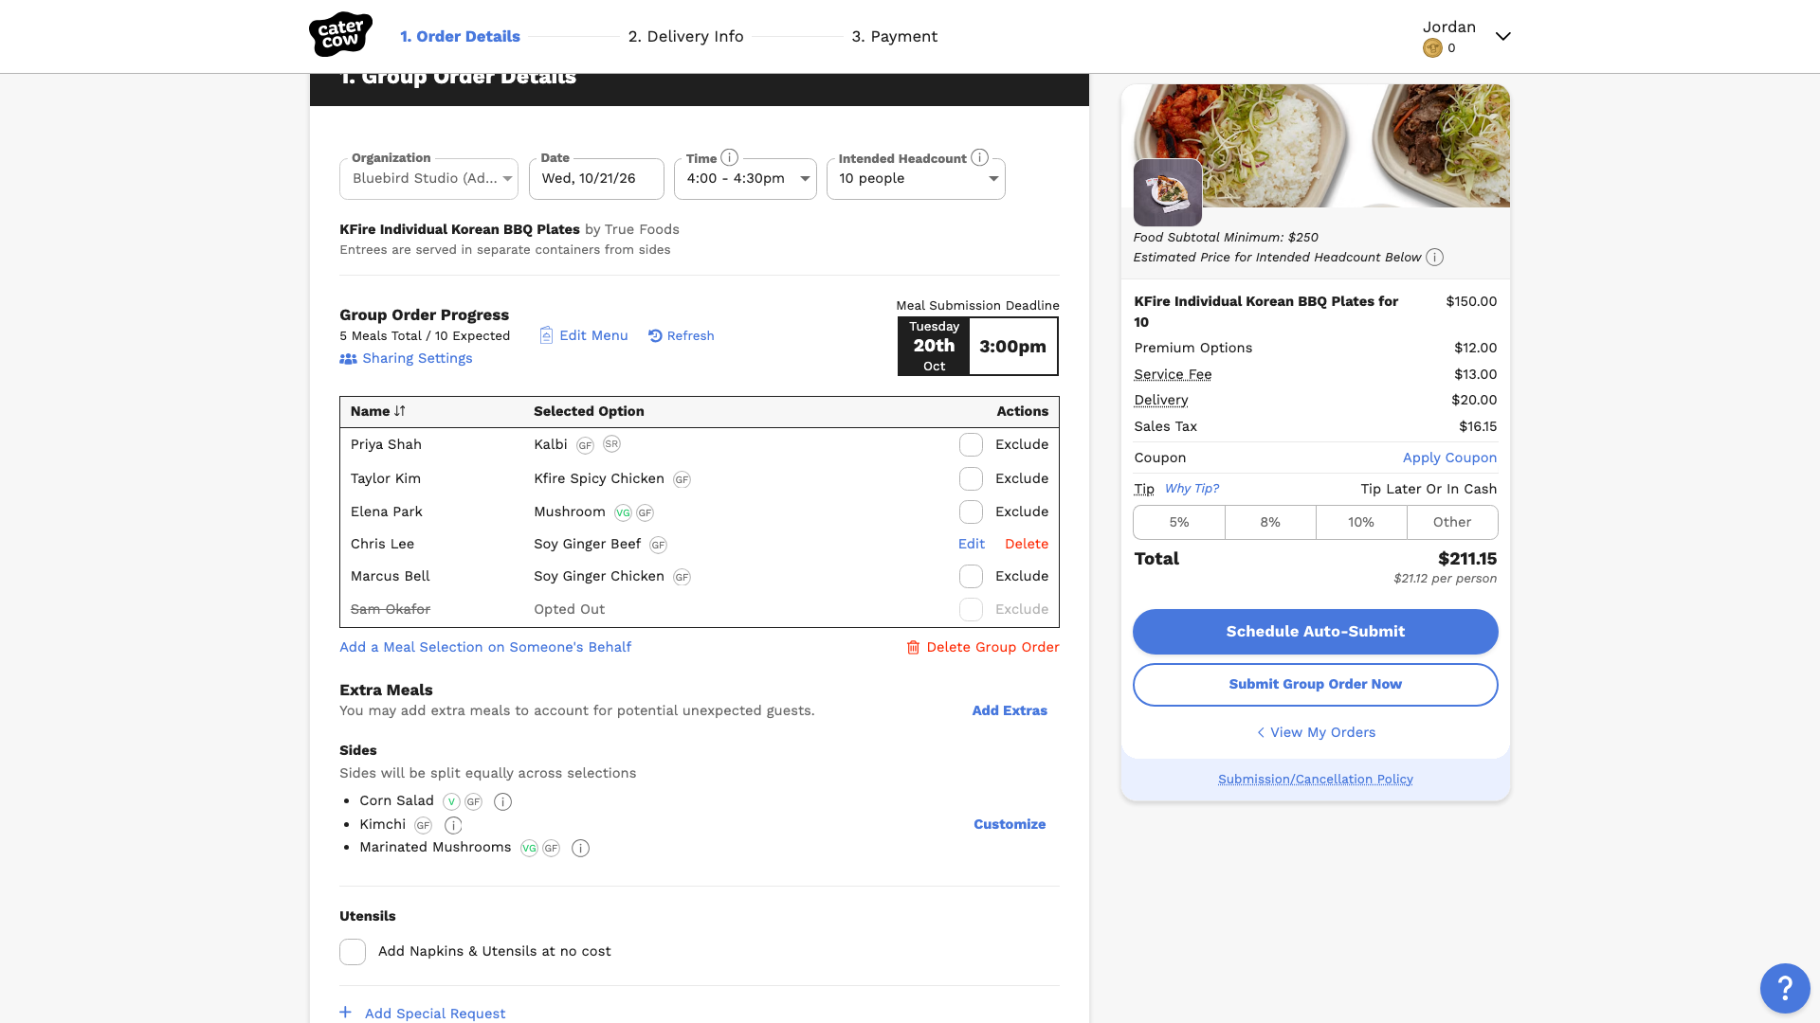Open the help question mark button
Screen dimensions: 1820x1023
point(1785,988)
